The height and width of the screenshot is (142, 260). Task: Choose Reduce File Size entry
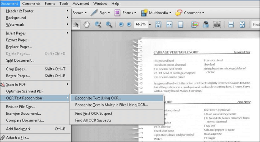coord(36,107)
